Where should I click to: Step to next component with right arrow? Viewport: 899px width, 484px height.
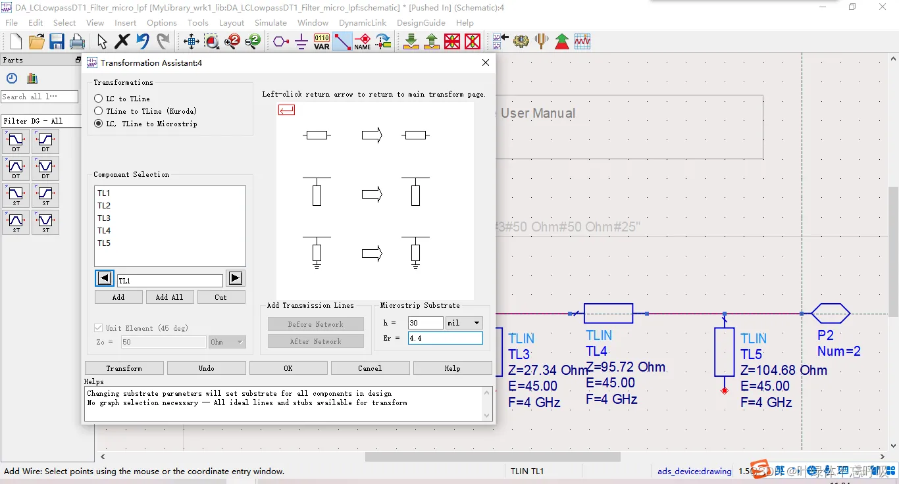coord(235,278)
